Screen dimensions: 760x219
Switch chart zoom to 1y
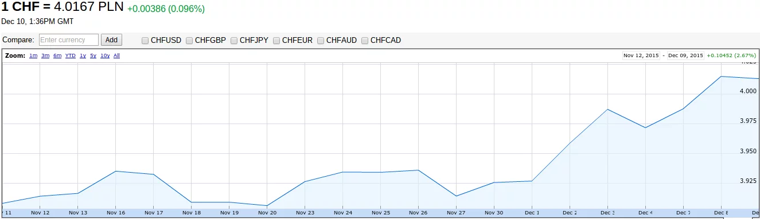pos(83,55)
